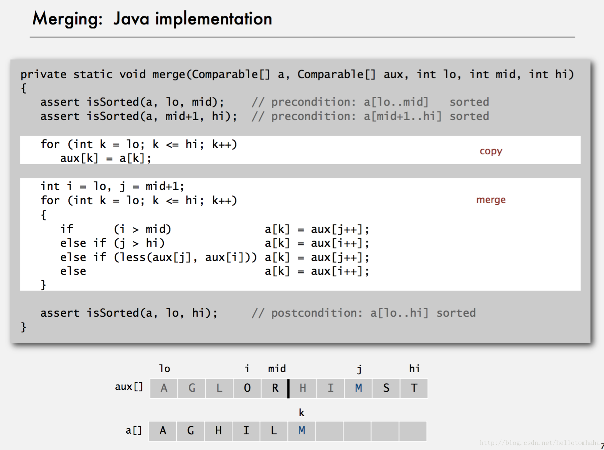Click cell 'T' in aux[] array
604x450 pixels.
(414, 388)
